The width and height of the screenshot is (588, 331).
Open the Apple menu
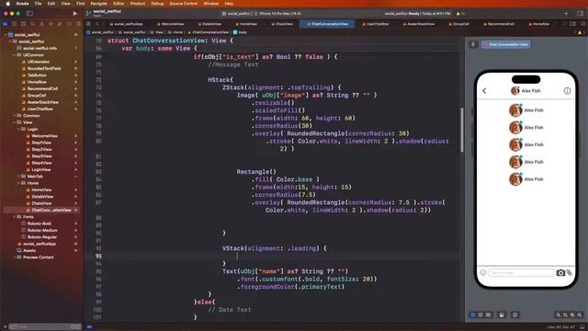[7, 4]
